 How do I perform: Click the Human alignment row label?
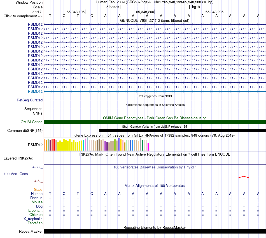pos(37,194)
